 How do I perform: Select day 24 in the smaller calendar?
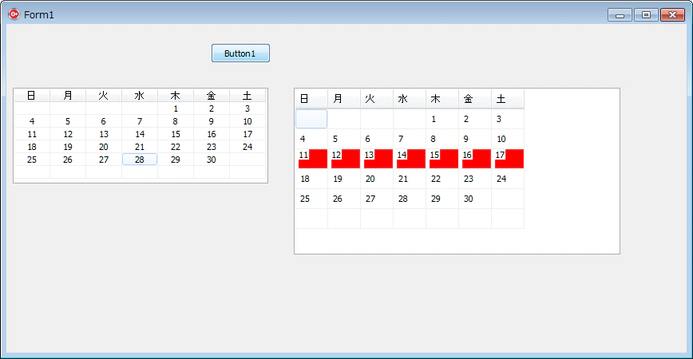pyautogui.click(x=247, y=147)
